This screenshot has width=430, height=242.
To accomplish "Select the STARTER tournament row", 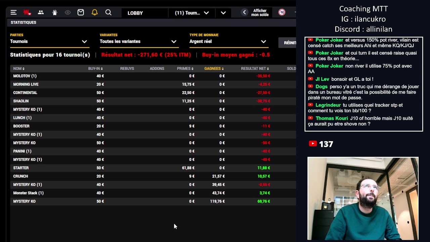I will [153, 168].
